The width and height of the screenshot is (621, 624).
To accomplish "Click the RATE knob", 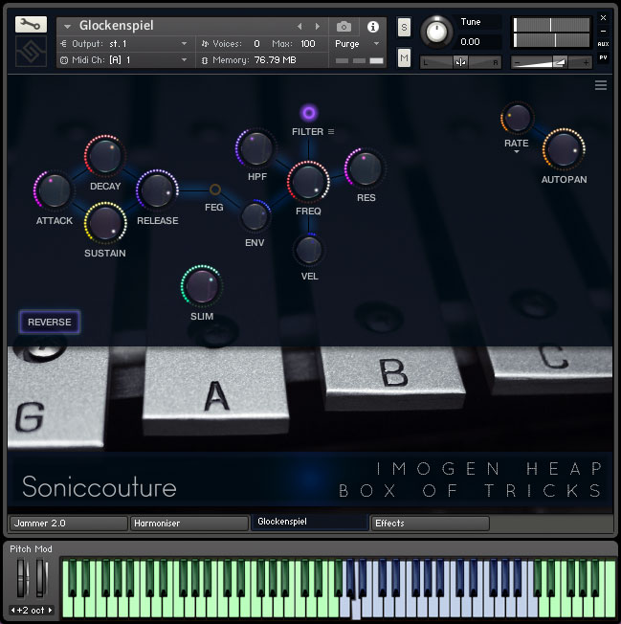I will [x=517, y=118].
